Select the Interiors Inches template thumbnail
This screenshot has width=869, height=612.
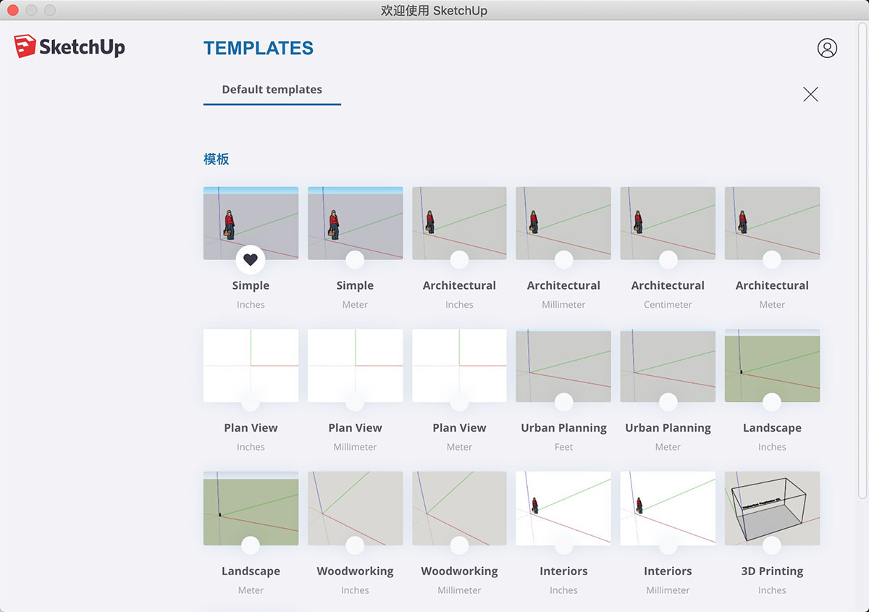coord(563,507)
